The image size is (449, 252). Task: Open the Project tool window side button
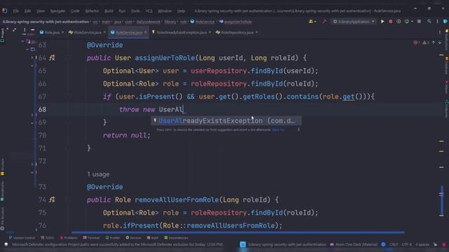tap(3, 35)
